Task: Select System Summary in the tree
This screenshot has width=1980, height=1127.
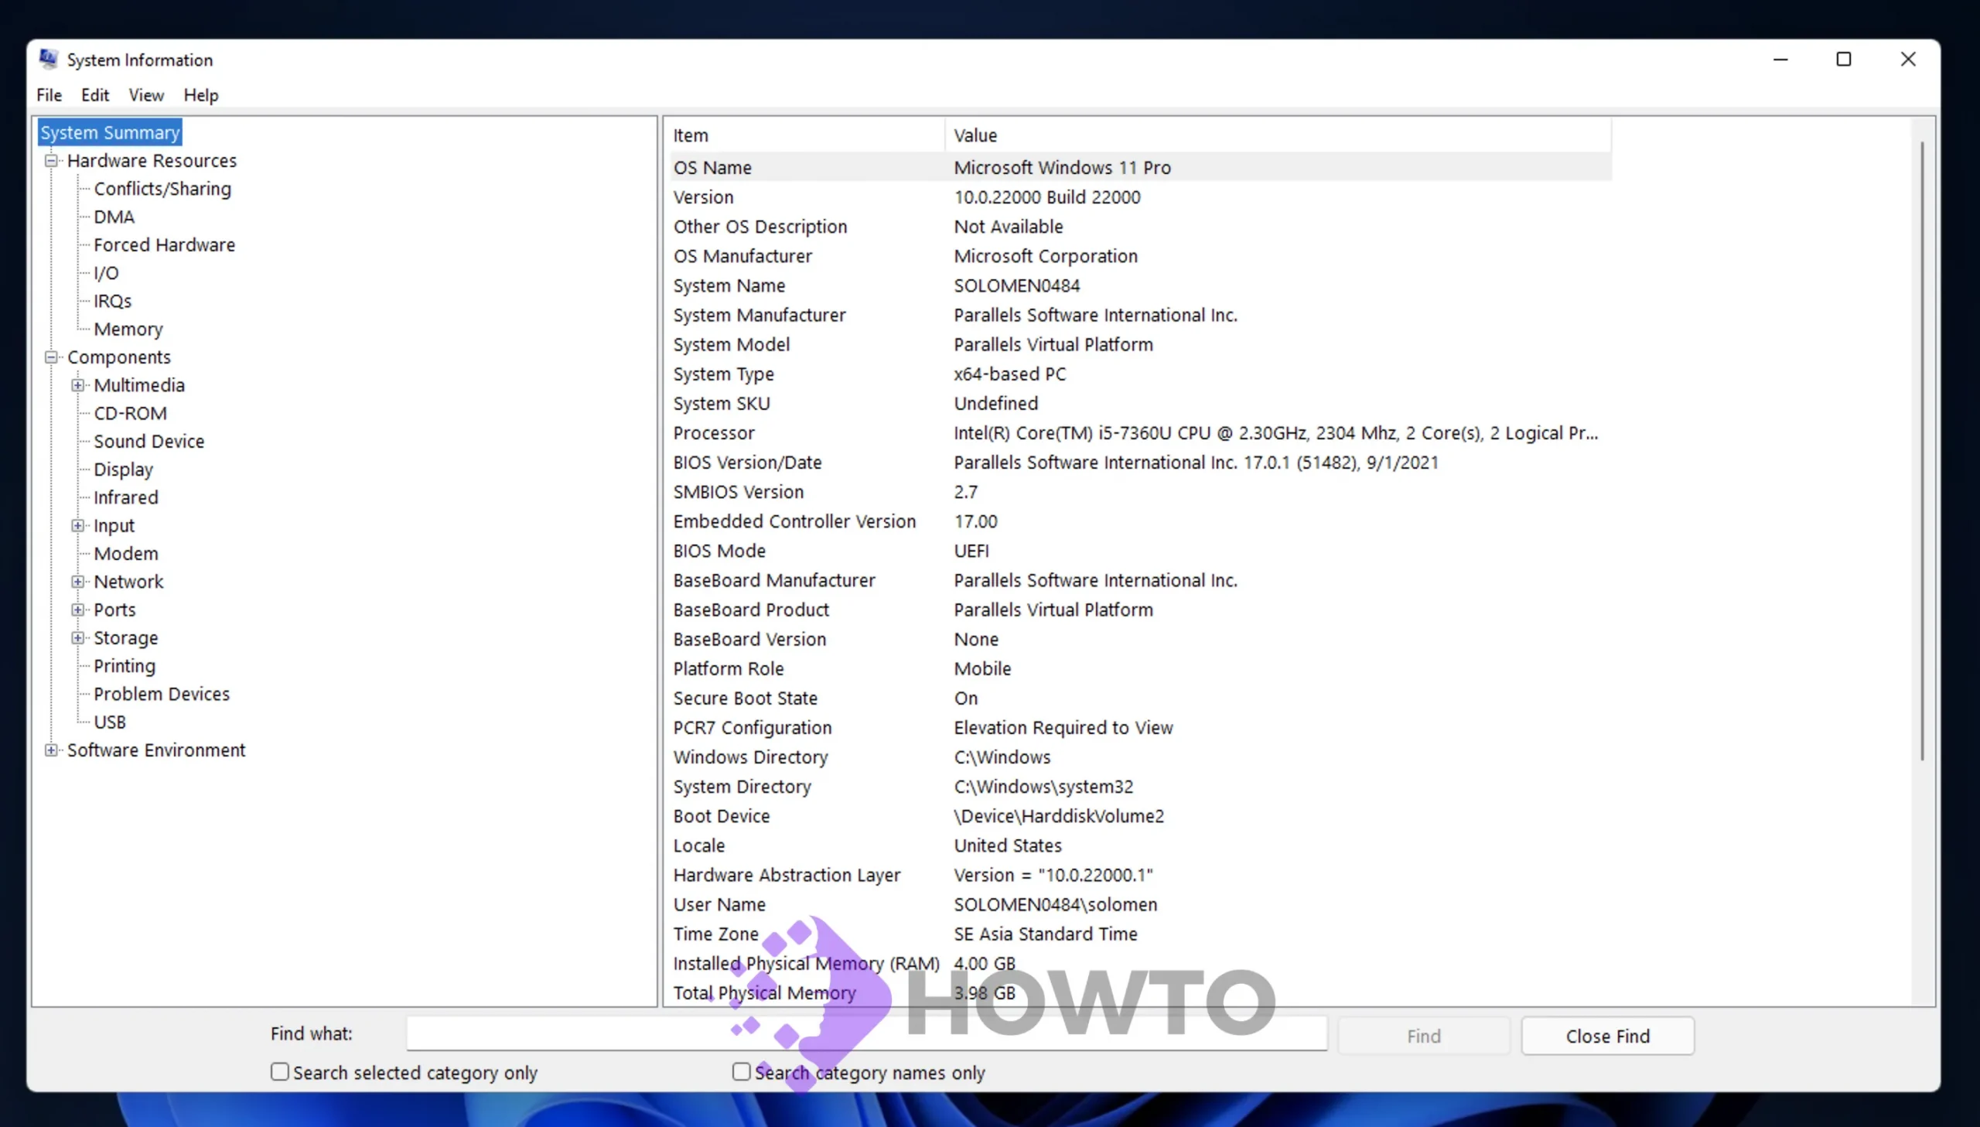Action: point(110,132)
